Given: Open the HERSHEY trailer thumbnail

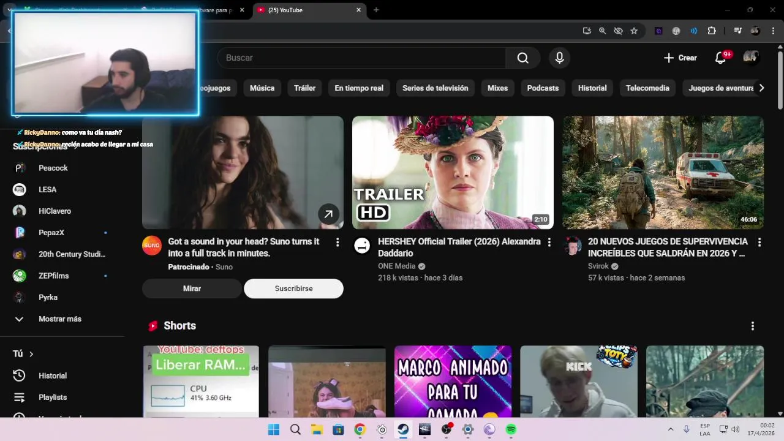Looking at the screenshot, I should (453, 173).
